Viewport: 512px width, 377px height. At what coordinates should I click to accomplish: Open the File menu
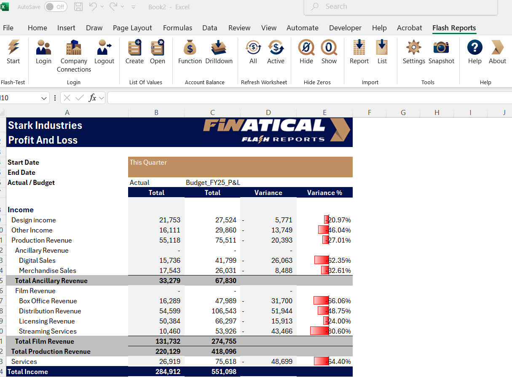point(8,28)
